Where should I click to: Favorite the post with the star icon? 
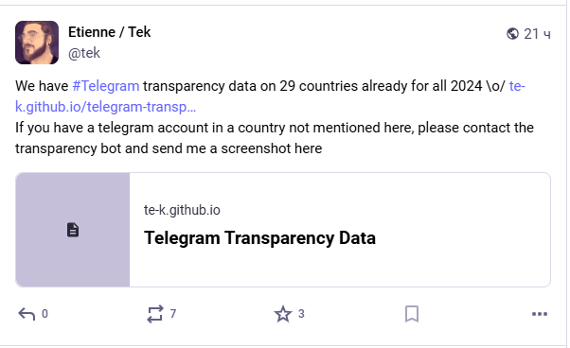(283, 314)
